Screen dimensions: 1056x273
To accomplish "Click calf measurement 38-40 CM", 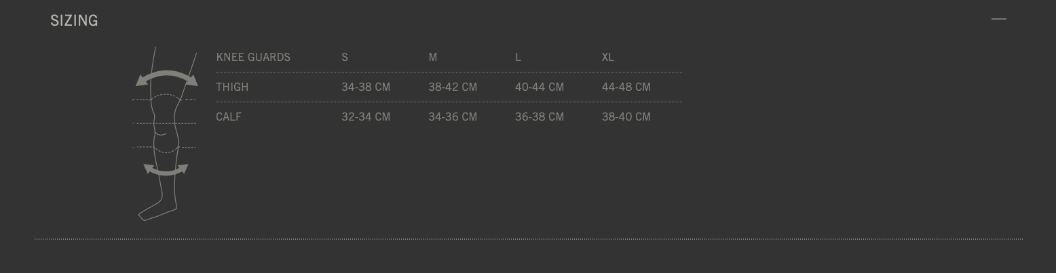I will [626, 117].
